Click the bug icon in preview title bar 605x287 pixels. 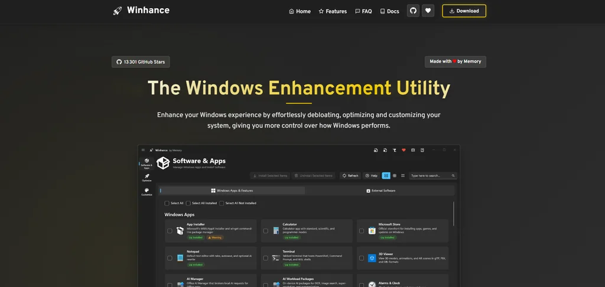tap(413, 150)
